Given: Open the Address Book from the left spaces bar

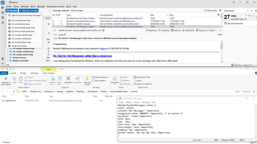Looking at the screenshot, I should click(3, 8).
